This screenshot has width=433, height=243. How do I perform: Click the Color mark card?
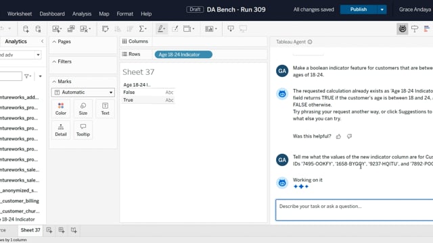point(61,109)
